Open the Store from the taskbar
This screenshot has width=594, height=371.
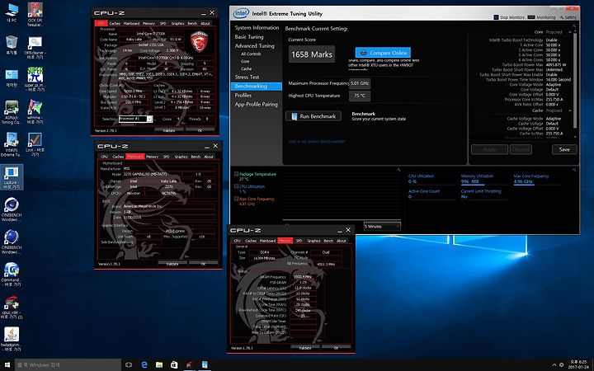pos(174,365)
